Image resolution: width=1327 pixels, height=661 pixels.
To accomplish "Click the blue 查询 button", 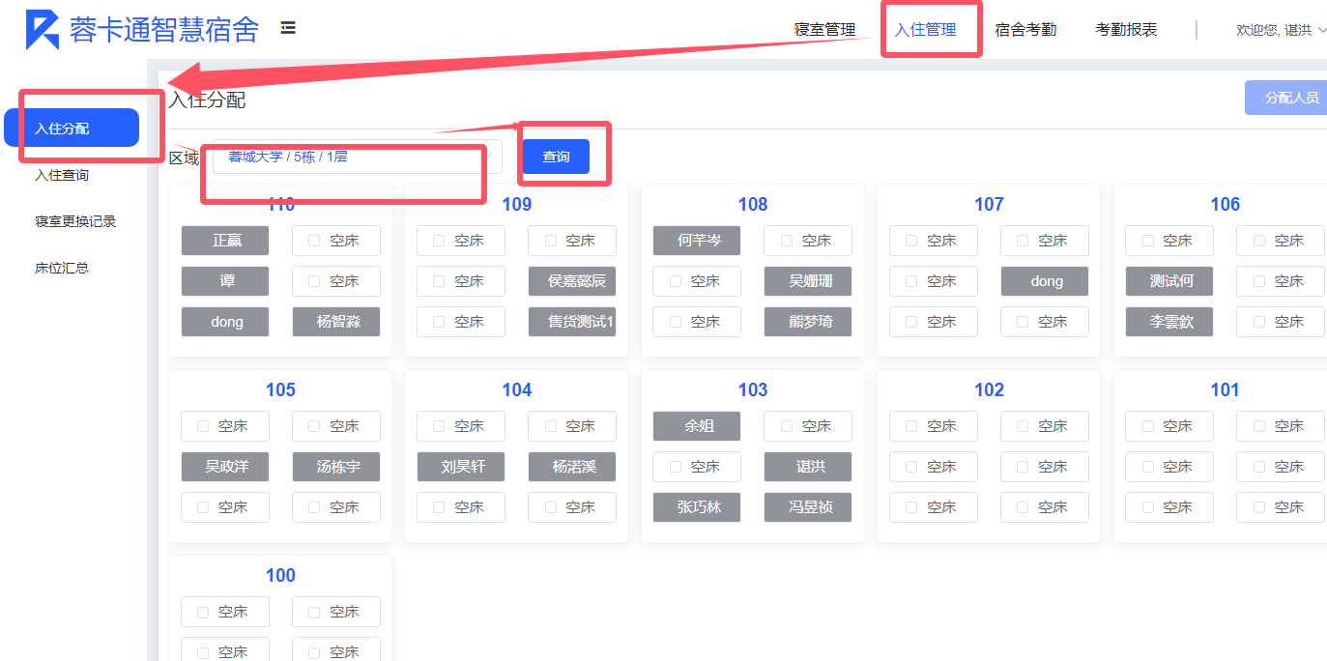I will point(556,157).
